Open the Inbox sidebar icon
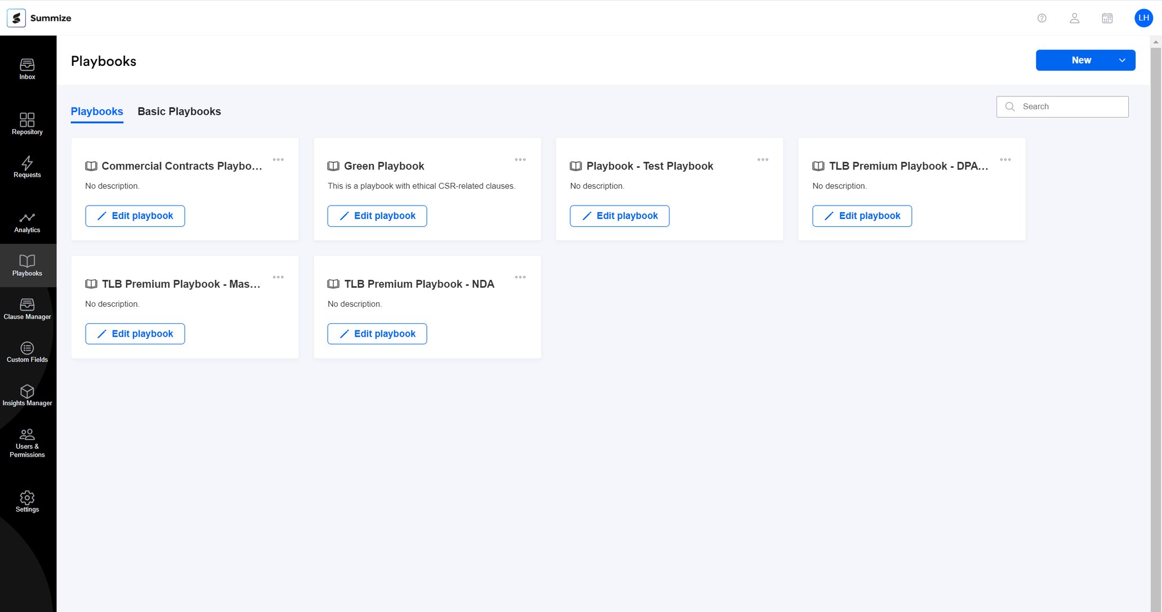Viewport: 1162px width, 612px height. (x=27, y=69)
